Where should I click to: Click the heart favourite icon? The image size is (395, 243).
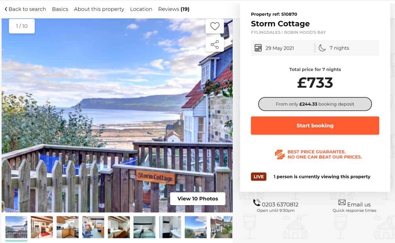point(214,26)
